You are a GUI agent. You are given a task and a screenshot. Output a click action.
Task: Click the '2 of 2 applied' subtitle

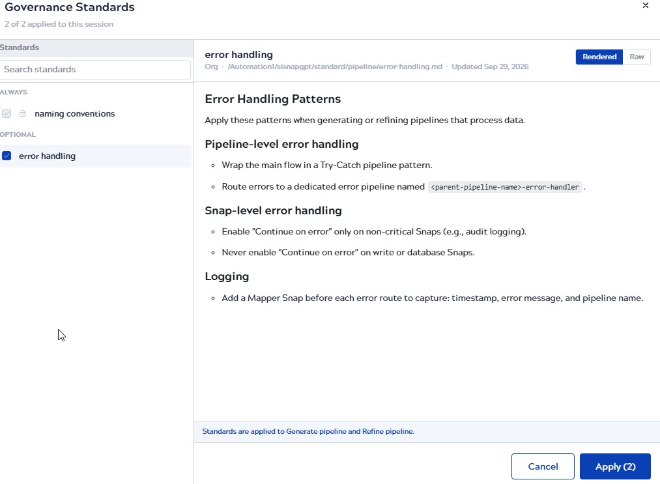coord(59,24)
